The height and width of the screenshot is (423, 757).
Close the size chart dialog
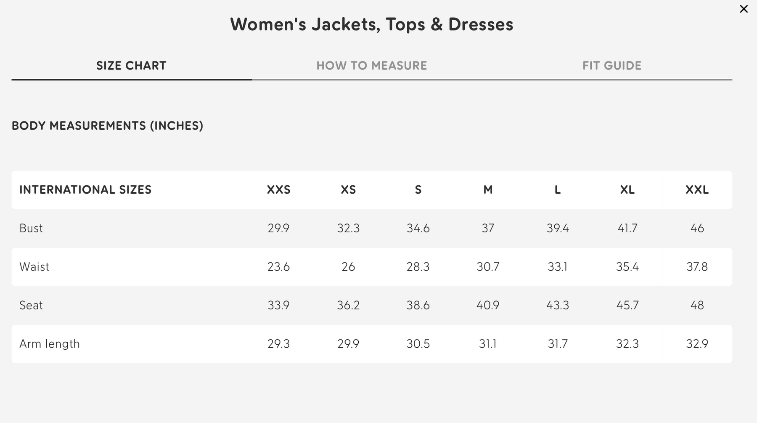tap(744, 9)
